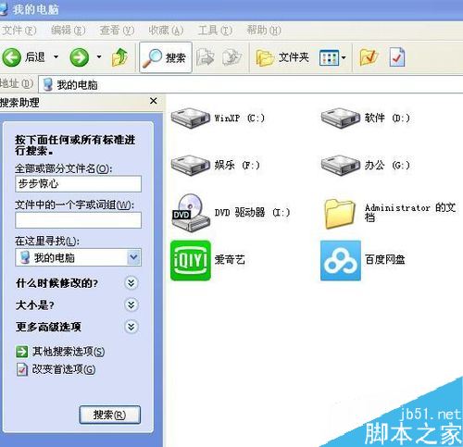Open the Back history dropdown arrow

pyautogui.click(x=56, y=57)
